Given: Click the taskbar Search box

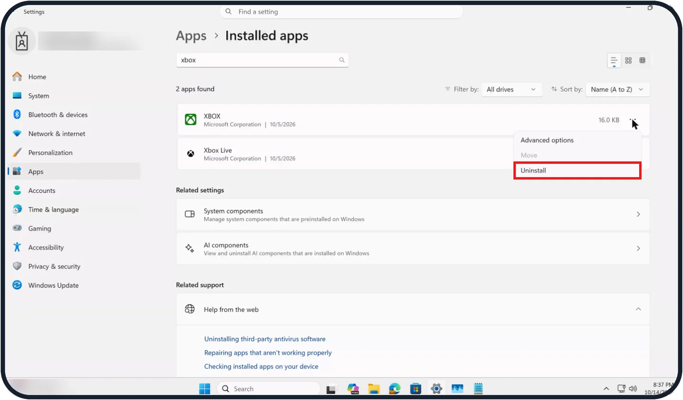Looking at the screenshot, I should coord(268,389).
